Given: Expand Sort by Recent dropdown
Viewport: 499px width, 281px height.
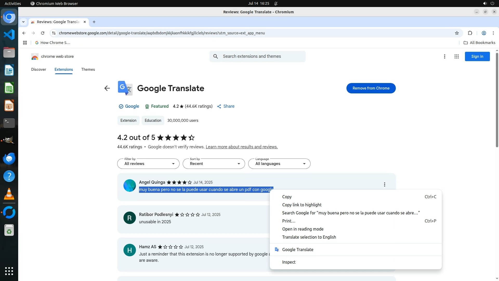Looking at the screenshot, I should tap(214, 164).
